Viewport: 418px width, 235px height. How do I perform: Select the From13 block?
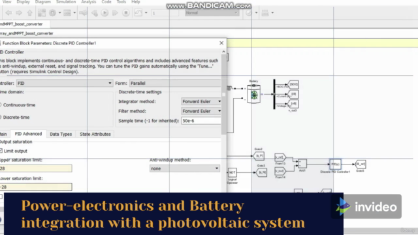280,157
